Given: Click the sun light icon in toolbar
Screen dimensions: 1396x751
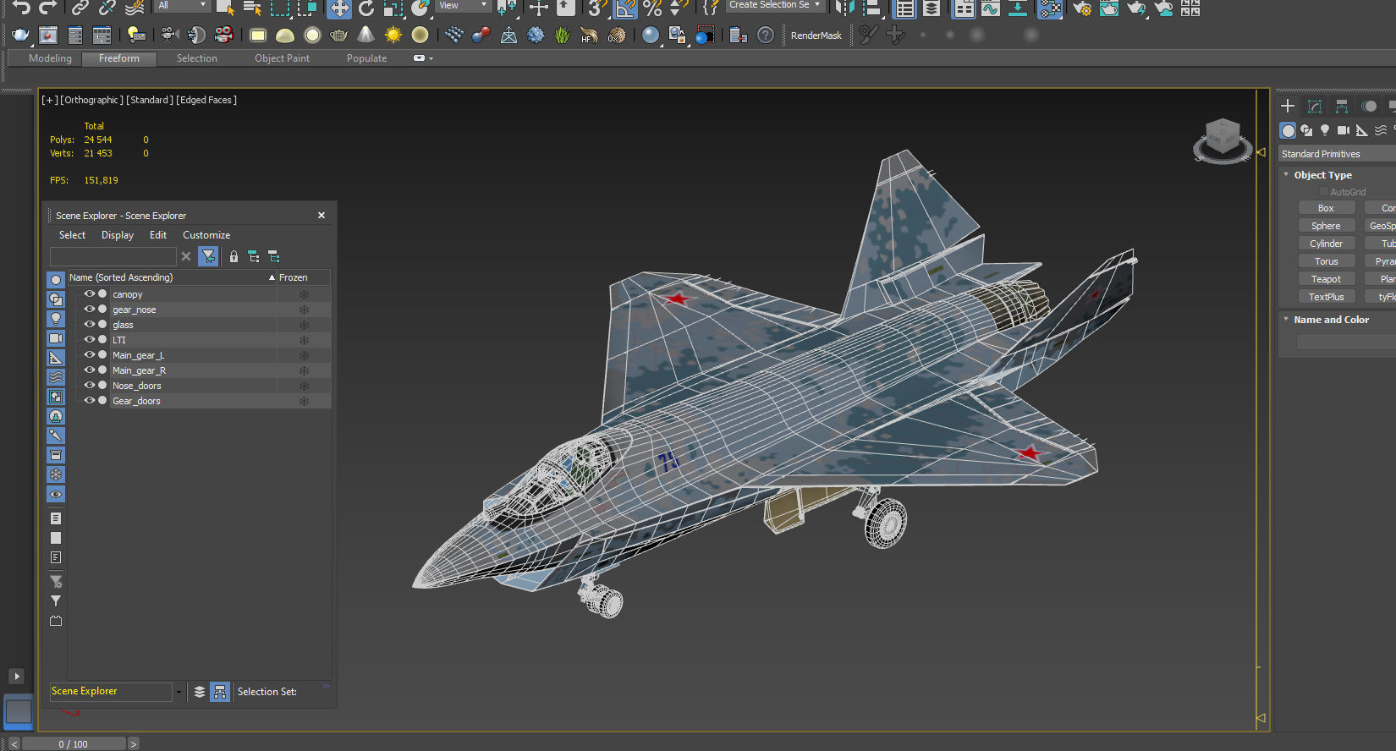Looking at the screenshot, I should coord(393,35).
